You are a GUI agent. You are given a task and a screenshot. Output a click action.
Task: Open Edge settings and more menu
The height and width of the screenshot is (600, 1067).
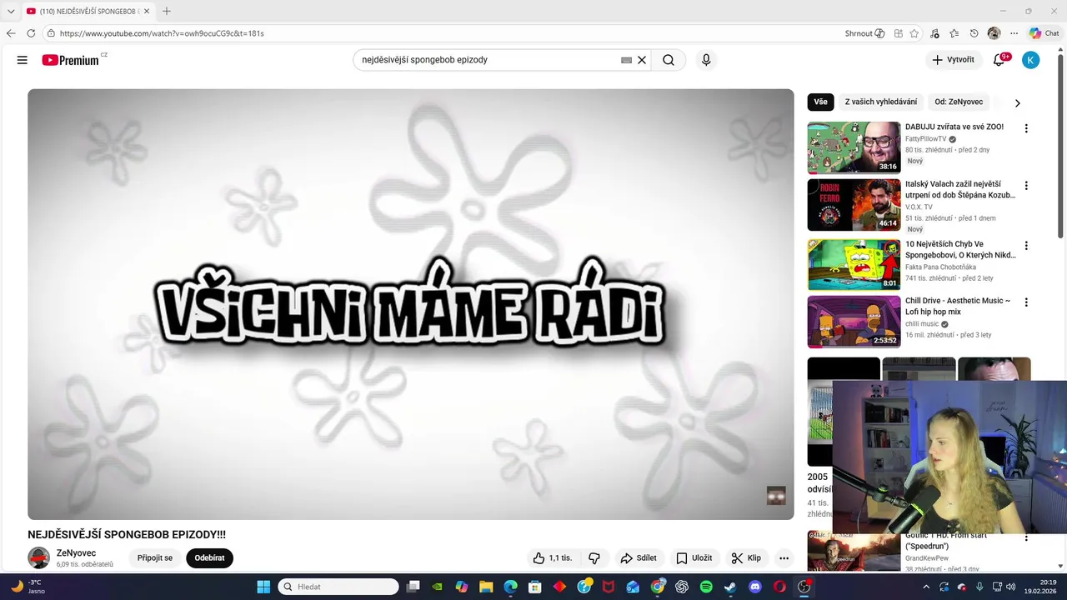coord(1014,33)
